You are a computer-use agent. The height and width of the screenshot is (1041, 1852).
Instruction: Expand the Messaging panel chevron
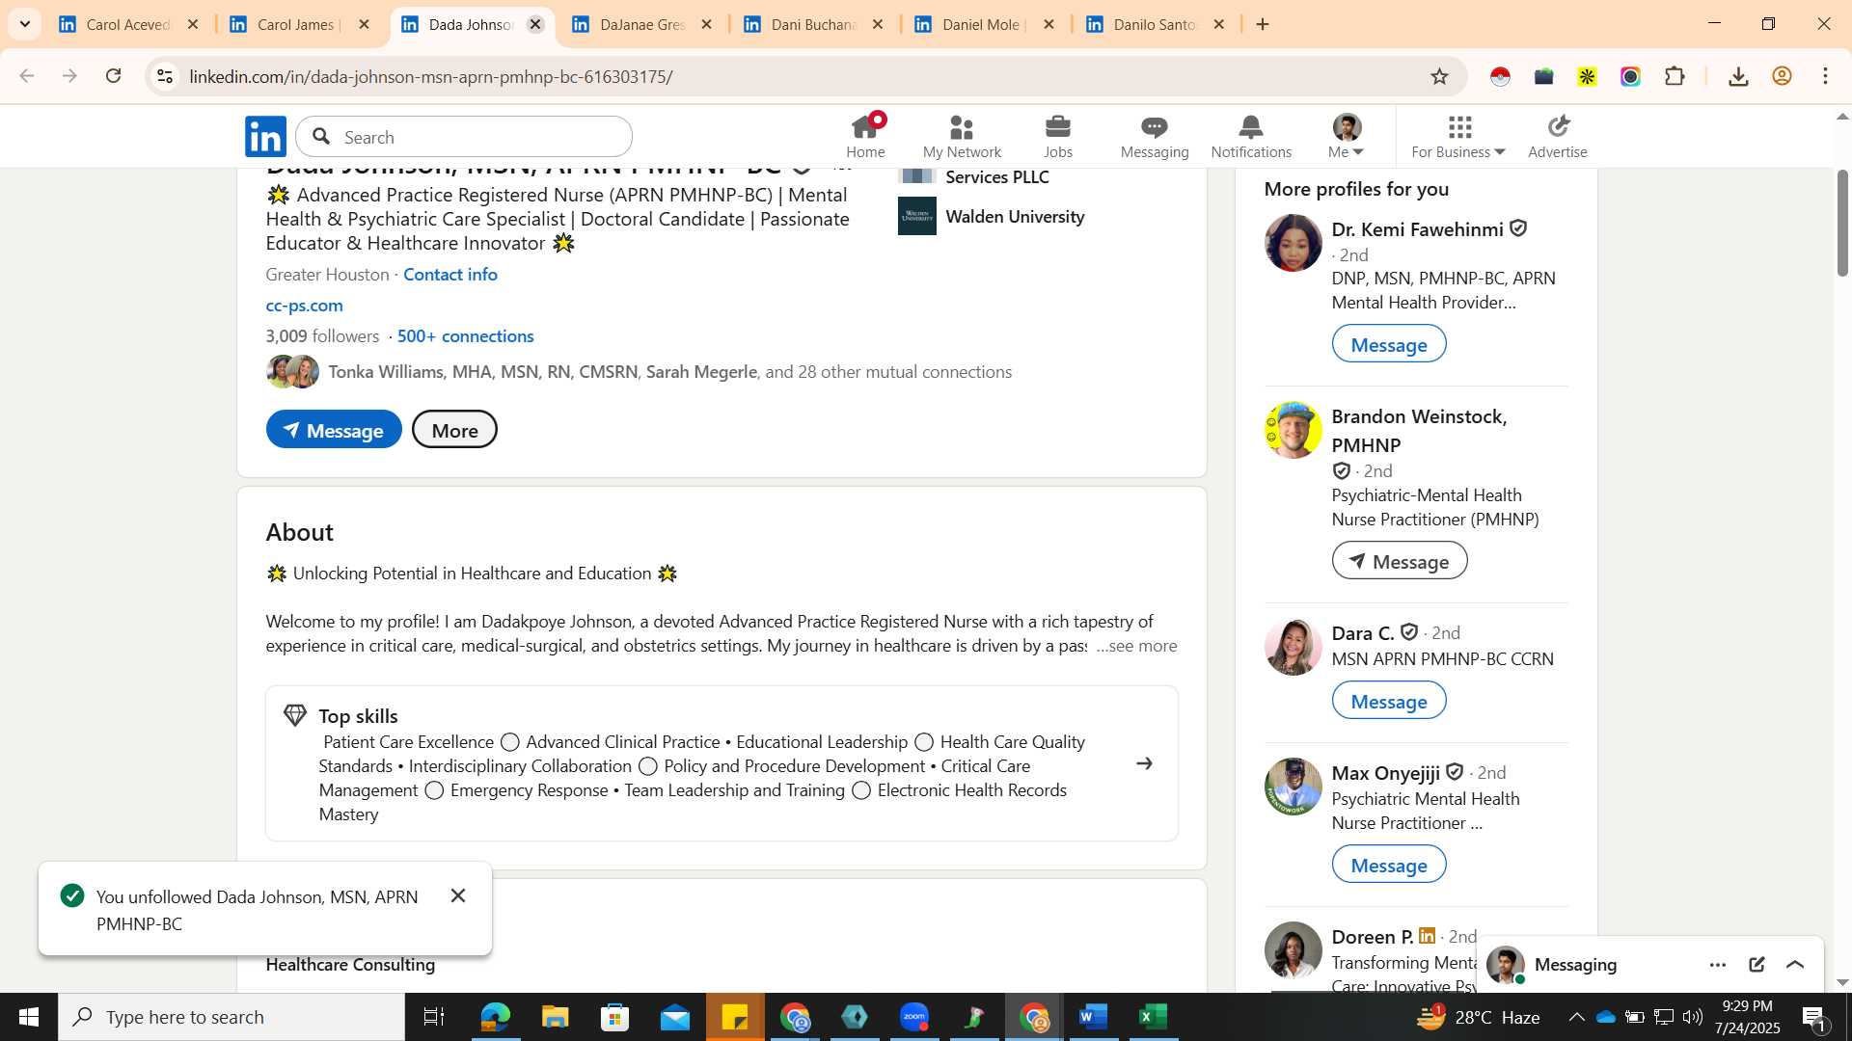[1795, 965]
